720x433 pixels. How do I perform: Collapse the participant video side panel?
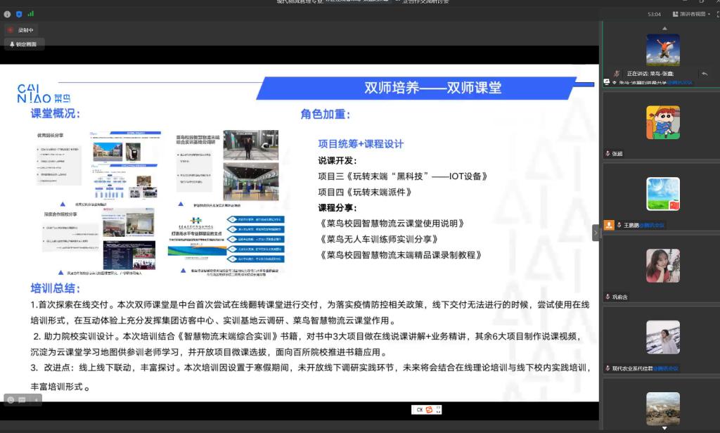point(596,233)
